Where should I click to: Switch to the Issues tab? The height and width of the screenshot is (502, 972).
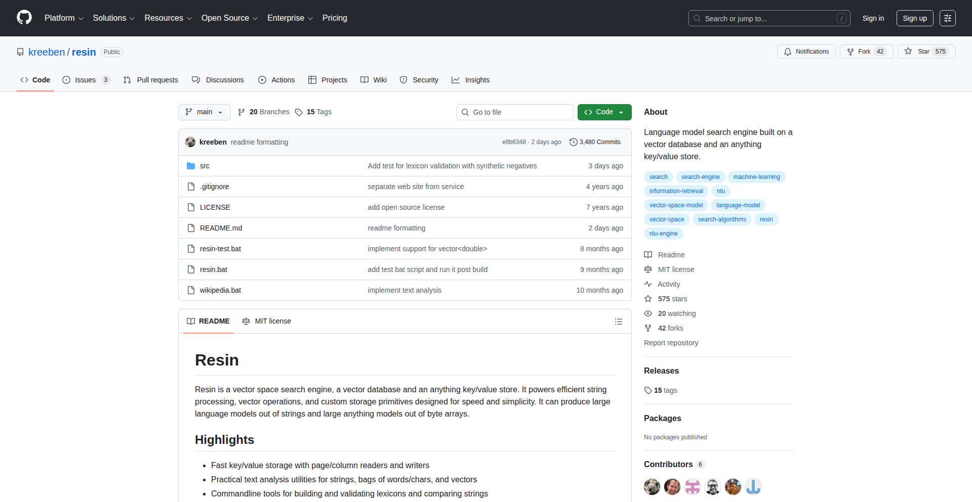(x=86, y=80)
